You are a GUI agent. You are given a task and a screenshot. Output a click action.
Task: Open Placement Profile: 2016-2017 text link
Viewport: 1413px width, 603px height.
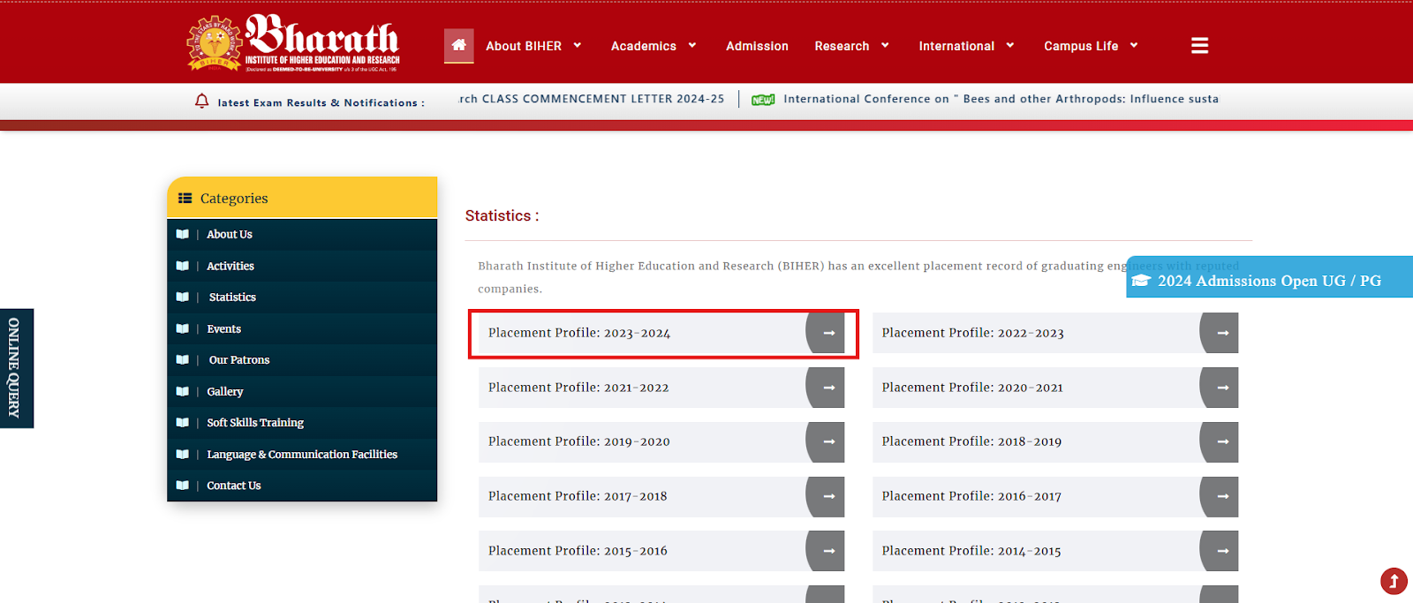tap(971, 496)
